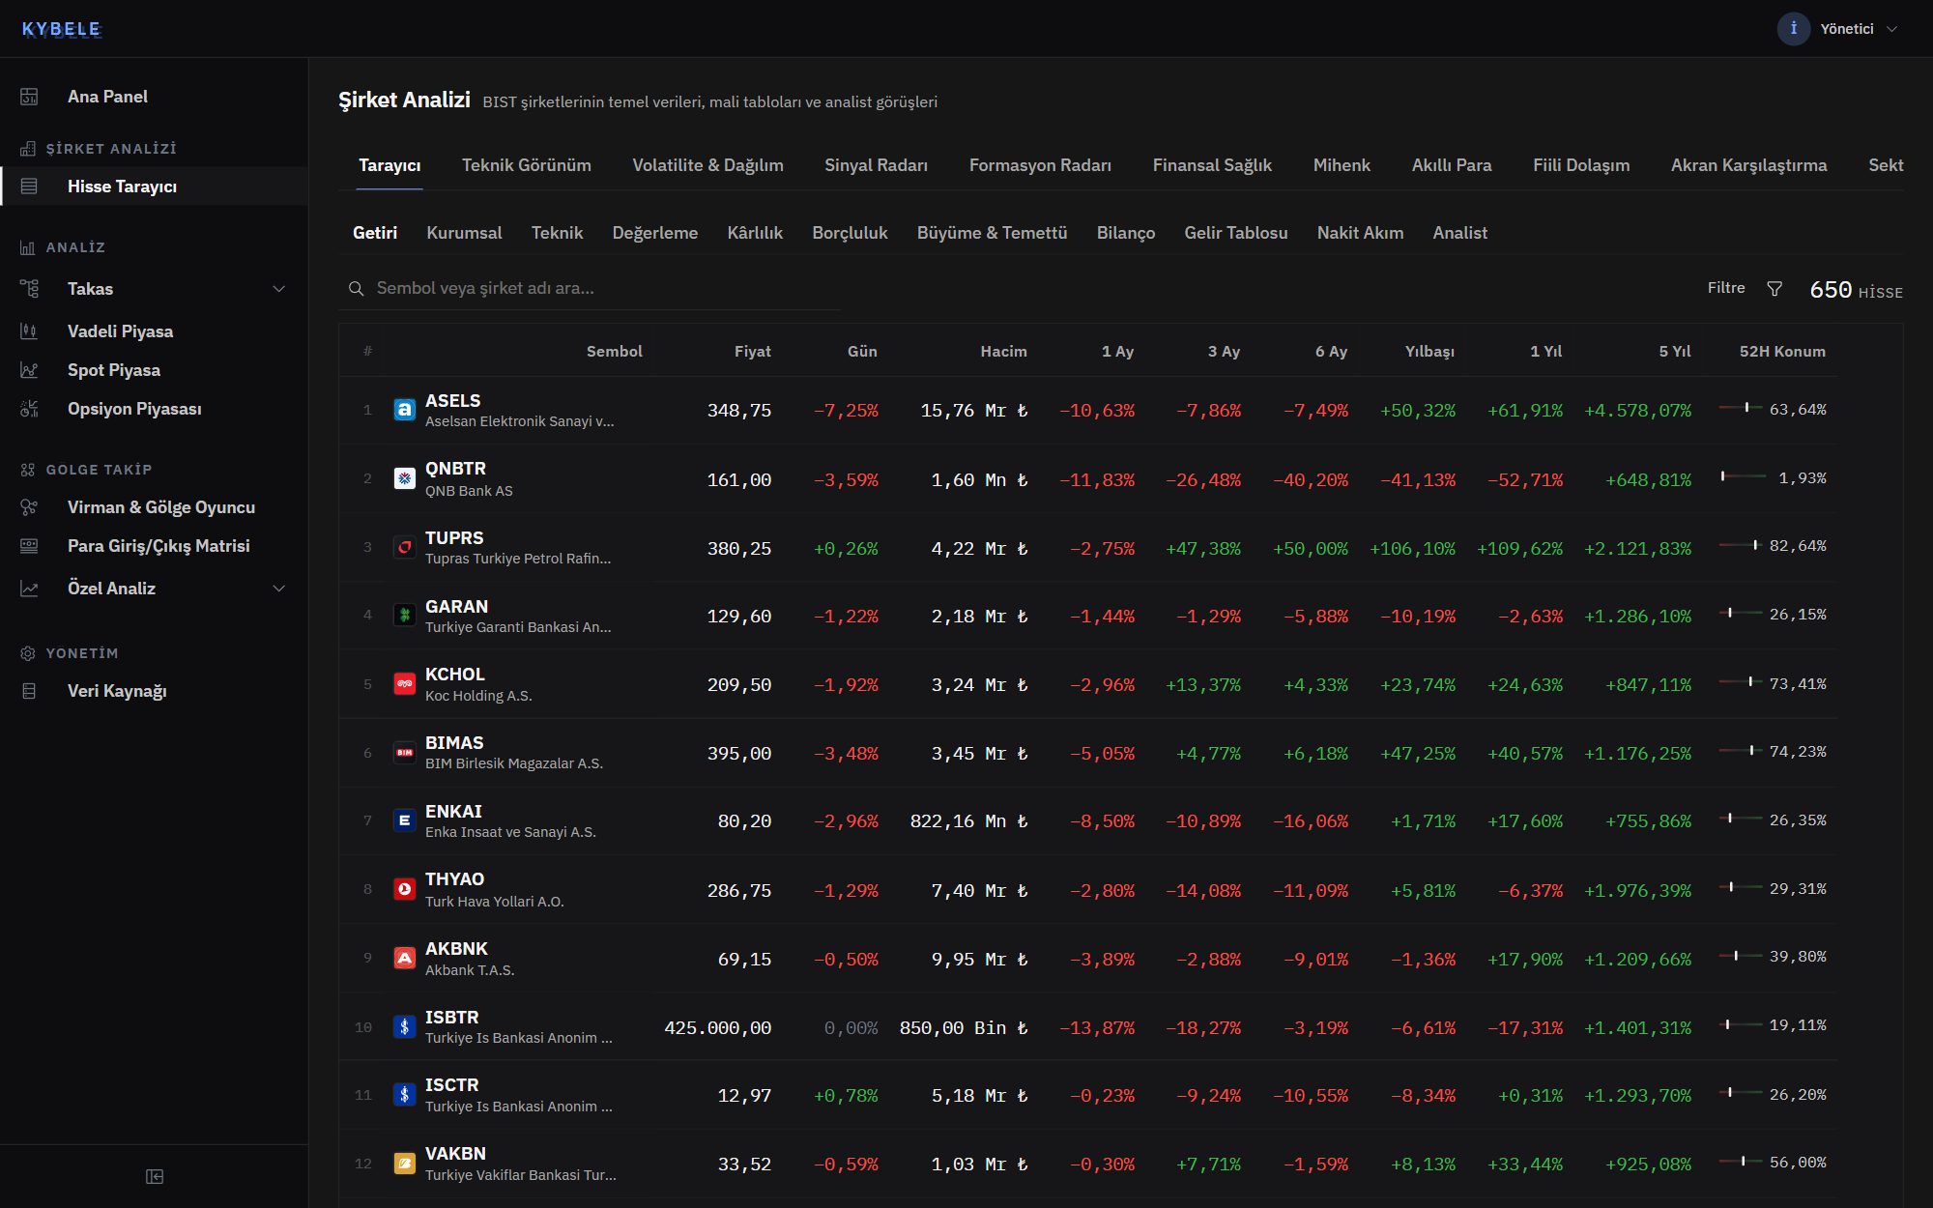Image resolution: width=1933 pixels, height=1208 pixels.
Task: Click the ISBTR price 425.000,00
Action: (x=718, y=1028)
